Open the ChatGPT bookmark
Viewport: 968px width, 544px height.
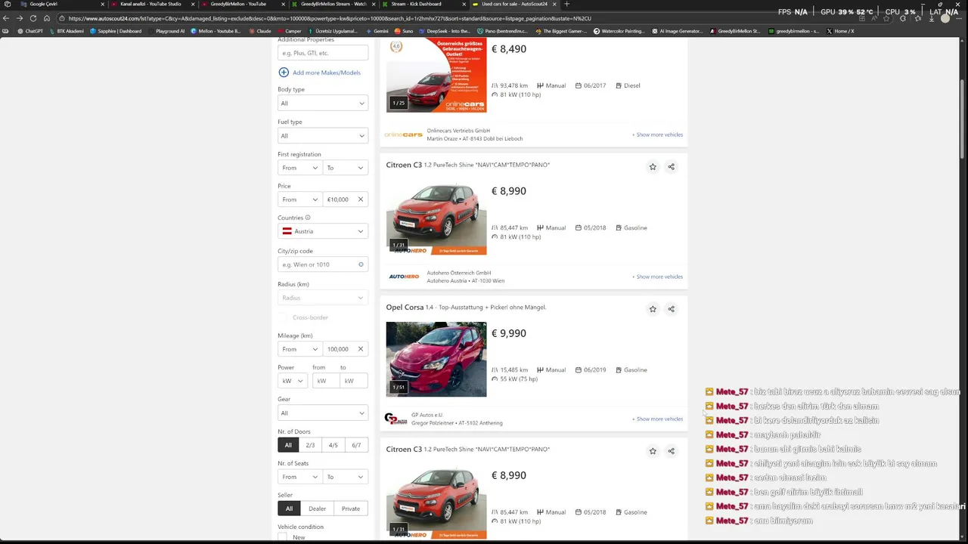click(x=29, y=31)
